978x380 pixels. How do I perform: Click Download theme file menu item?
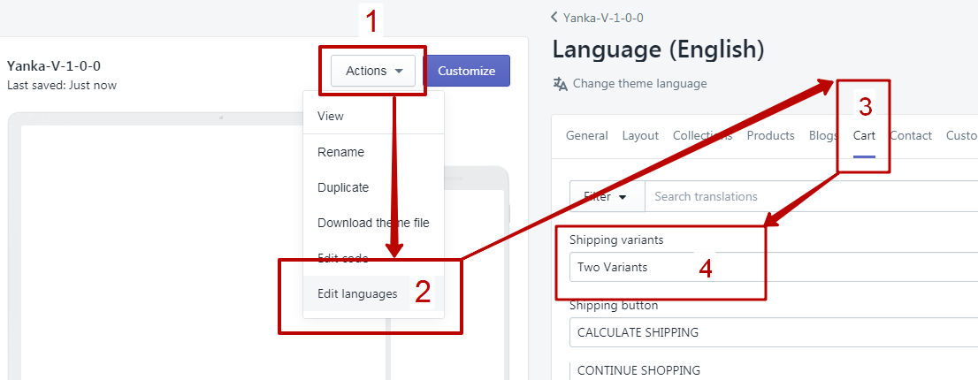tap(373, 223)
